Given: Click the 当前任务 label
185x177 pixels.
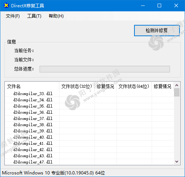Looking at the screenshot, I should point(24,50).
